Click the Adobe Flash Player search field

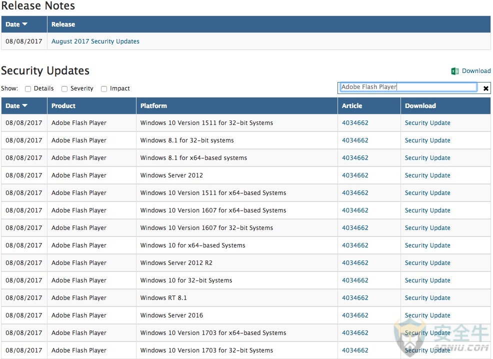pyautogui.click(x=408, y=87)
